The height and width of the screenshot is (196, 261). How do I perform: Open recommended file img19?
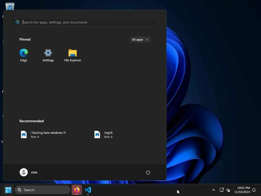coord(108,134)
